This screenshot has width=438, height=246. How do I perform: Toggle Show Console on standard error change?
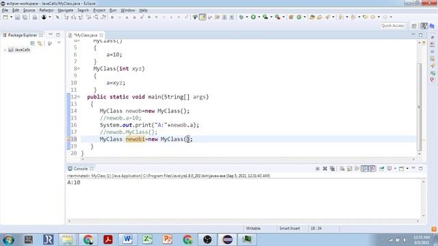pyautogui.click(x=372, y=169)
